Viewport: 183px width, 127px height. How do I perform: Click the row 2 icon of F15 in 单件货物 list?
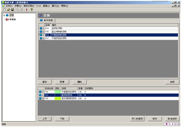coord(41,32)
